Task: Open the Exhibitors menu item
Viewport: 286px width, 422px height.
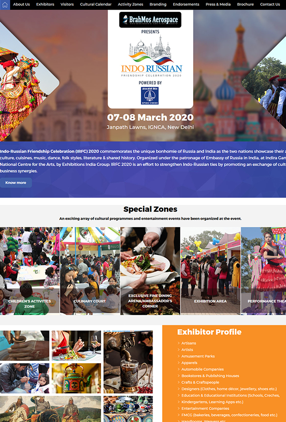Action: [x=45, y=4]
